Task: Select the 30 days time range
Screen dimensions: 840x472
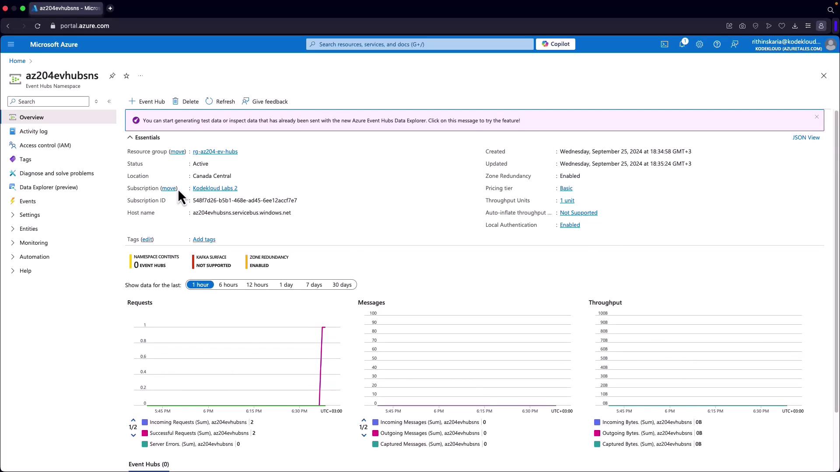Action: [x=342, y=285]
